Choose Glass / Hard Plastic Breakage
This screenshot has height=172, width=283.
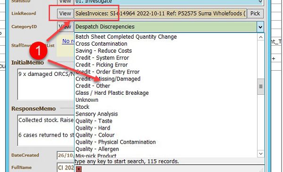(112, 93)
